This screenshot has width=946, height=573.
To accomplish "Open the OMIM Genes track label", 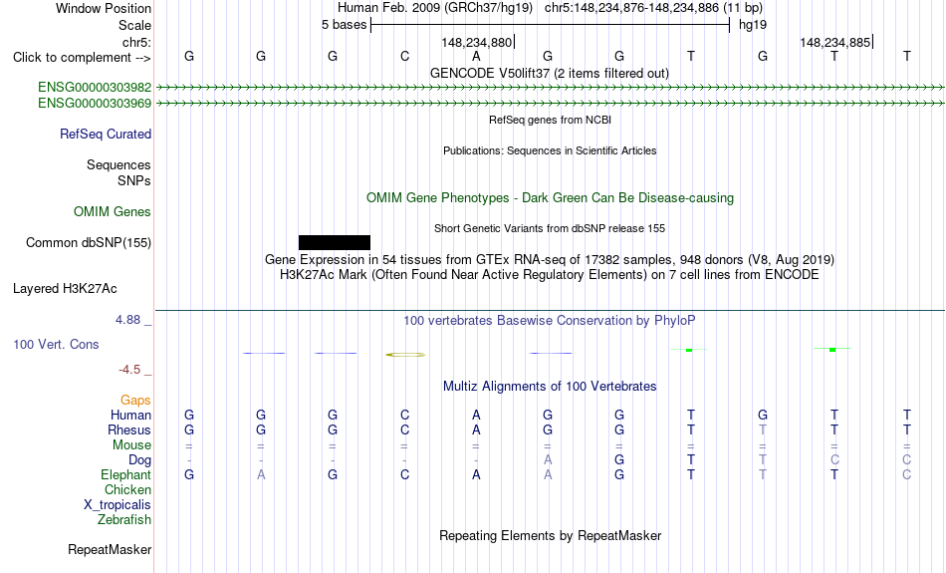I will point(113,212).
